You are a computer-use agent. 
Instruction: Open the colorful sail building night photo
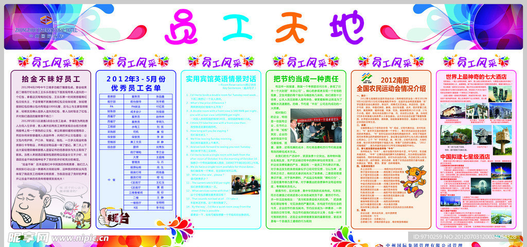(501, 171)
